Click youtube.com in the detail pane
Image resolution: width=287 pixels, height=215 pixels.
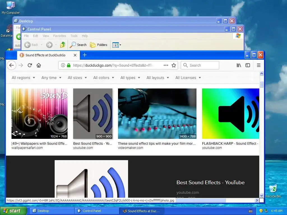188,193
